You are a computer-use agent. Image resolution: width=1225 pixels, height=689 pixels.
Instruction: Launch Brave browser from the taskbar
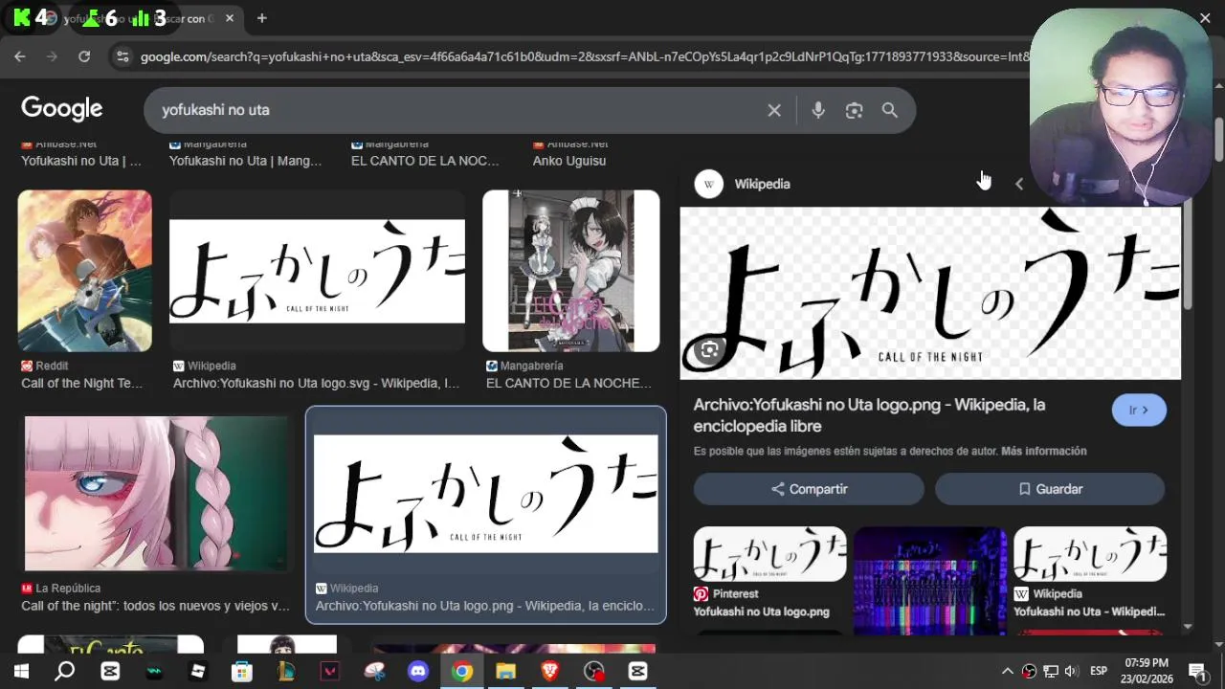coord(550,672)
